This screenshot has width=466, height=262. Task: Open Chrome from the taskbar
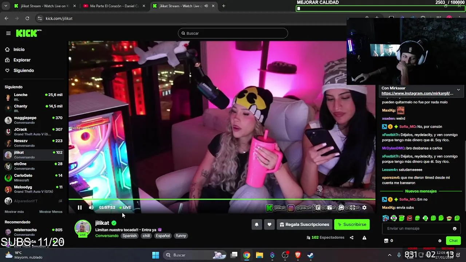[x=247, y=255]
